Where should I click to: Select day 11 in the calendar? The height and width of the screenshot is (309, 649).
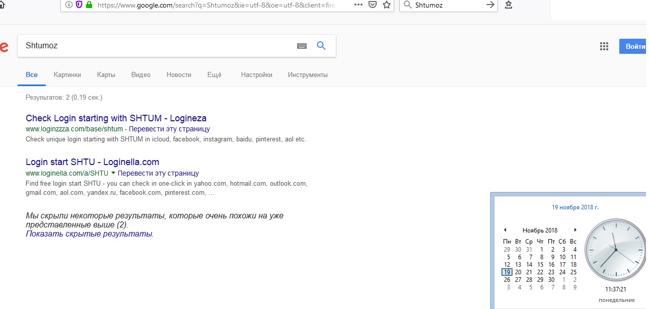[x=573, y=257]
